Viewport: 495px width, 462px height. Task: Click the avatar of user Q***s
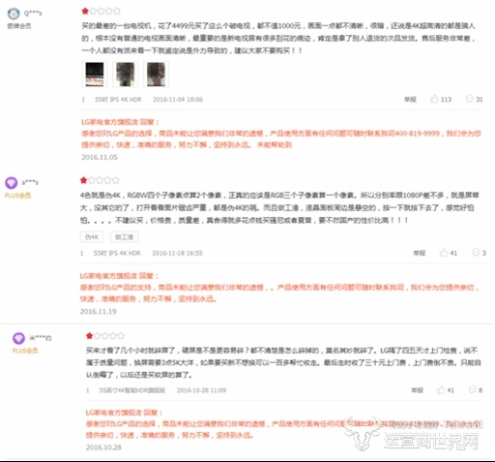(x=14, y=14)
